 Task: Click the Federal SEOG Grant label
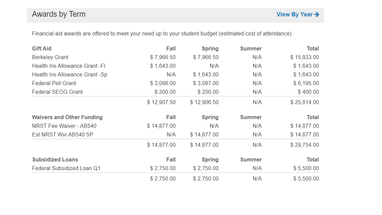coord(57,92)
